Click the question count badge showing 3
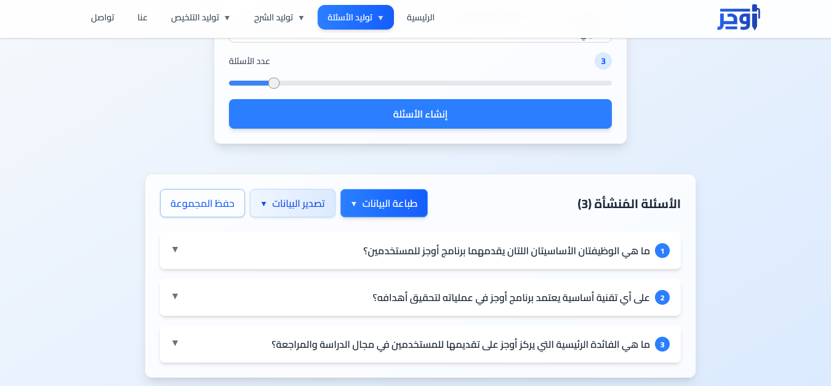Viewport: 831px width, 386px height. tap(603, 61)
